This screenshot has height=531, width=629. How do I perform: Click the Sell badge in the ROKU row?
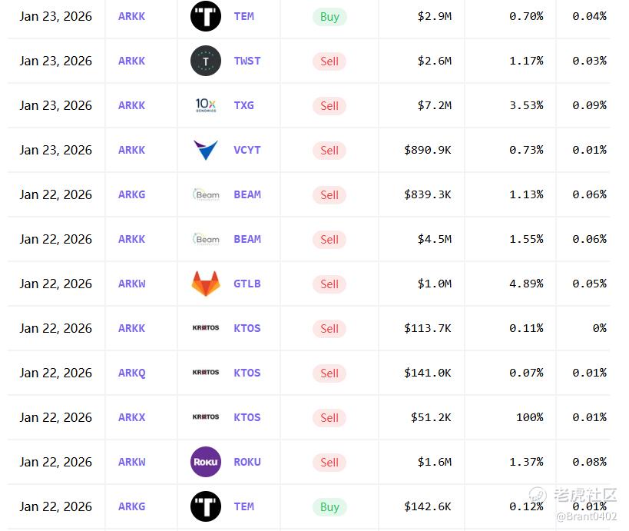pos(329,463)
